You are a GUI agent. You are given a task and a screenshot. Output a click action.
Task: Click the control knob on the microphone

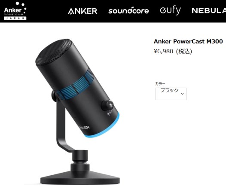pyautogui.click(x=107, y=105)
